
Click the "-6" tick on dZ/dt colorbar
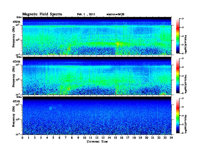point(182,133)
